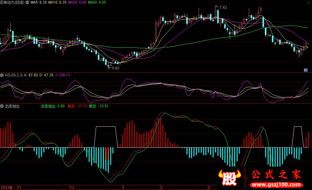
Task: Click the green 出击加仓: 0.00 value
Action: click(x=53, y=106)
